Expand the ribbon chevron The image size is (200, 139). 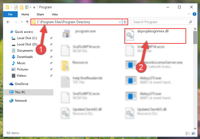pyautogui.click(x=189, y=14)
